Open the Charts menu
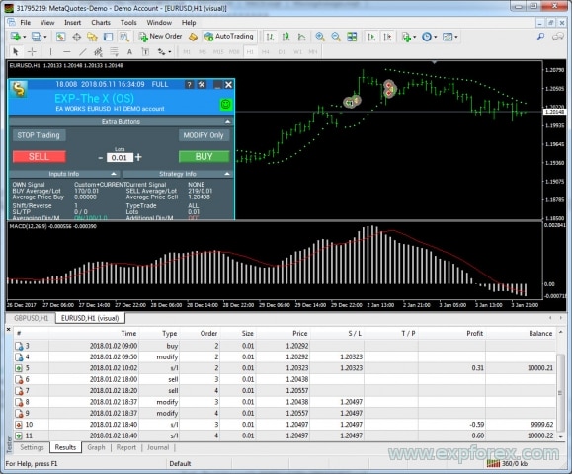 [101, 23]
